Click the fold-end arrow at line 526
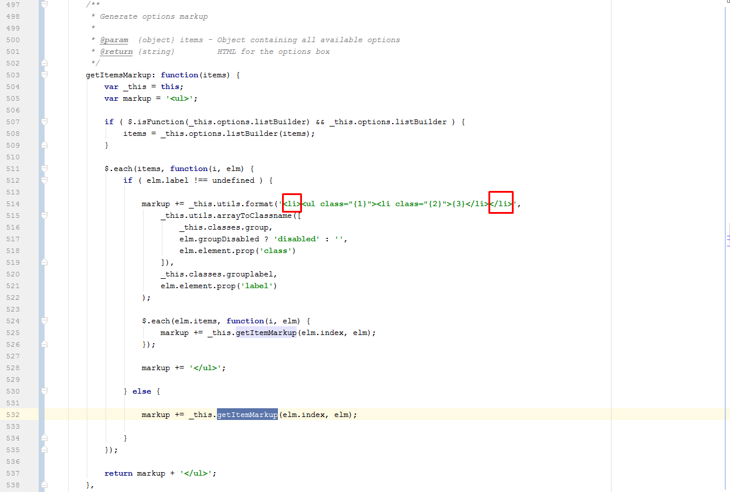The image size is (730, 492). click(43, 344)
